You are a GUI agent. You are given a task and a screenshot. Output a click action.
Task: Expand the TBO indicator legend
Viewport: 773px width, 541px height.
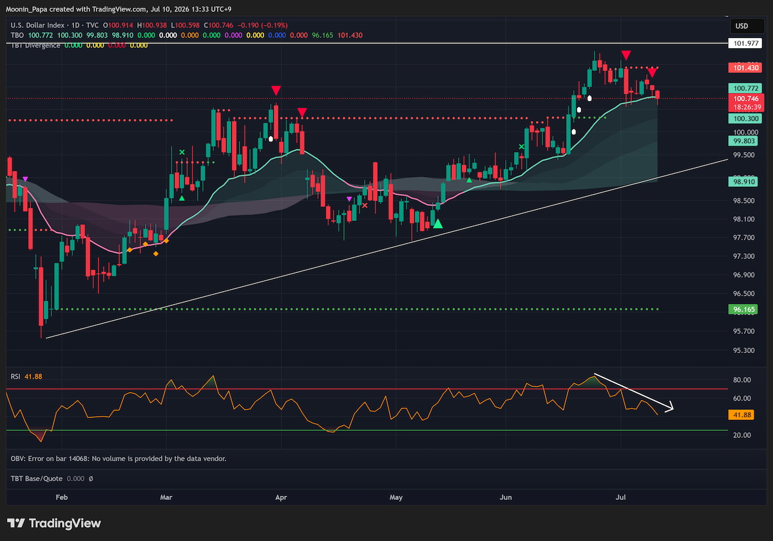[17, 35]
